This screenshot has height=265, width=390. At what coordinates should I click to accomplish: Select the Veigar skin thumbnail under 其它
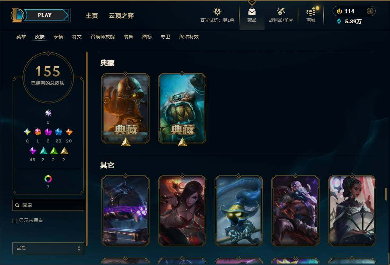point(238,211)
